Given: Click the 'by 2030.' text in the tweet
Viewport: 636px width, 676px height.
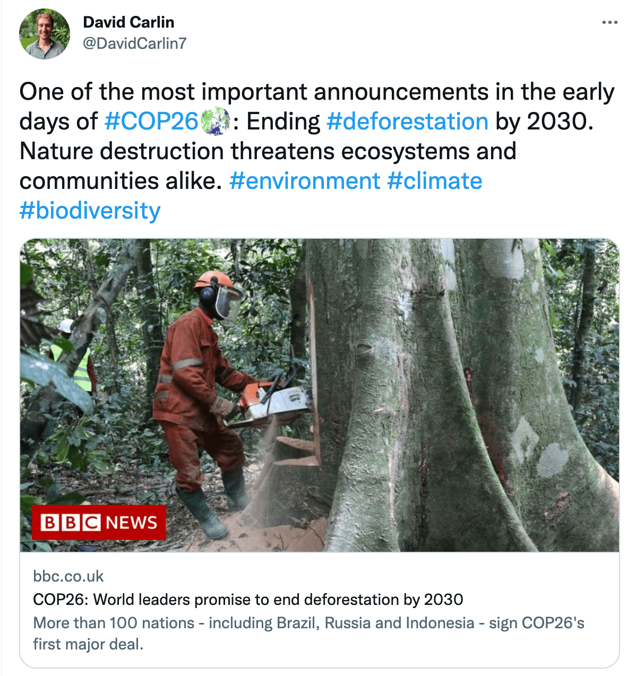Looking at the screenshot, I should (544, 122).
